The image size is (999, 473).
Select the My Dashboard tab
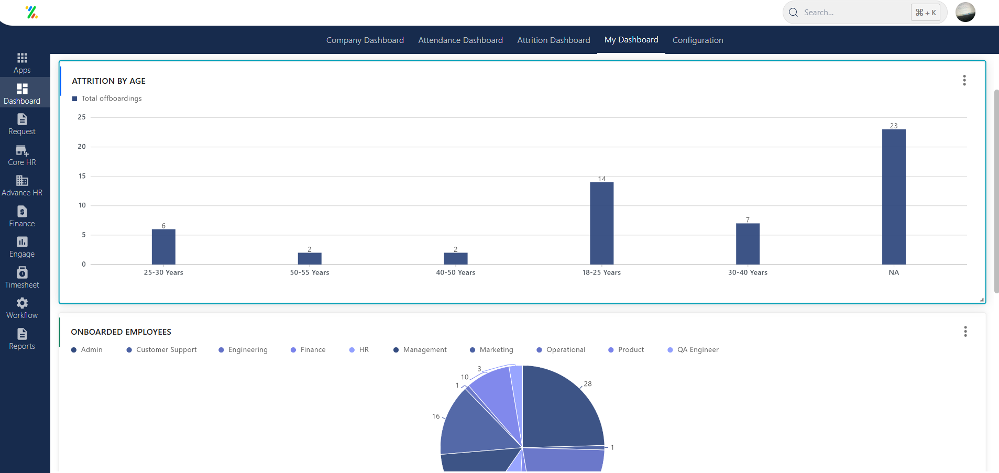coord(631,40)
